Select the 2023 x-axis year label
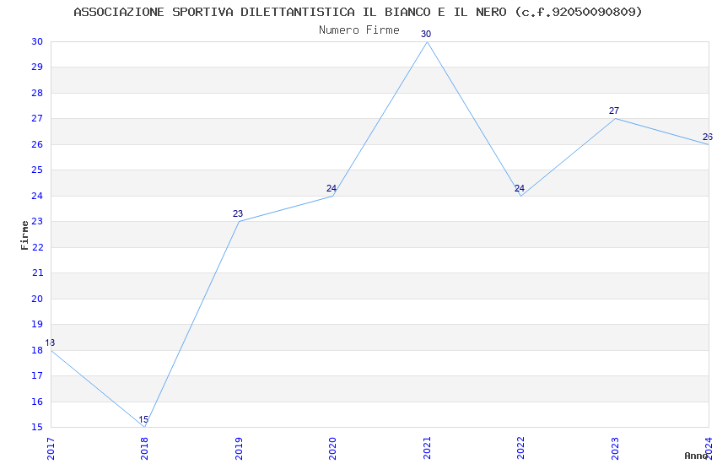The width and height of the screenshot is (717, 464). point(615,449)
